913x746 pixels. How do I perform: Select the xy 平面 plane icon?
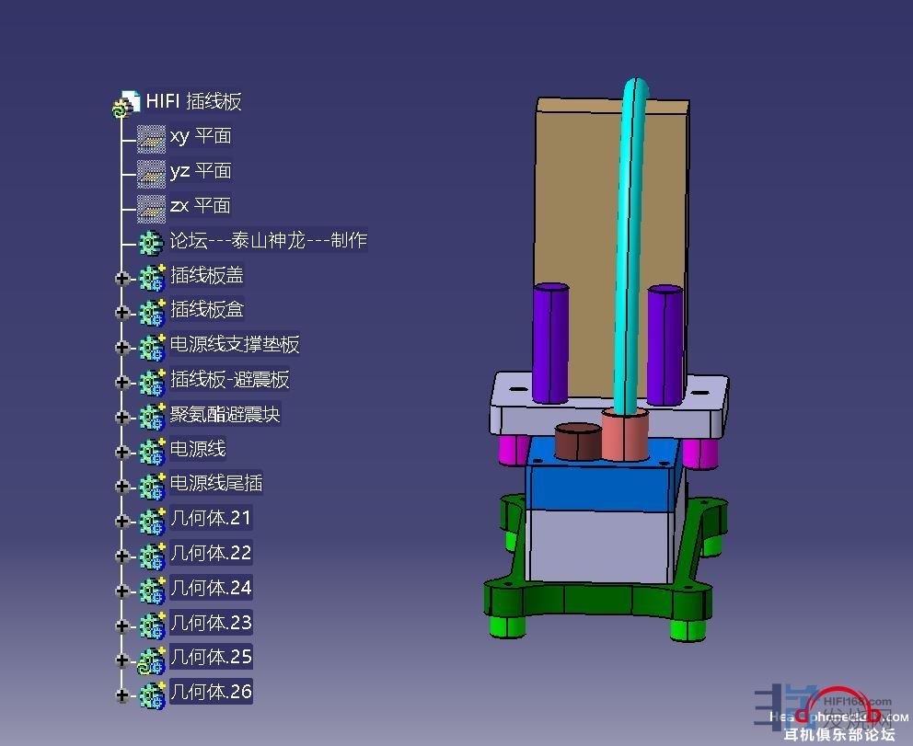(x=151, y=137)
